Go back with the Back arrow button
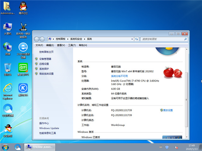 pos(37,39)
